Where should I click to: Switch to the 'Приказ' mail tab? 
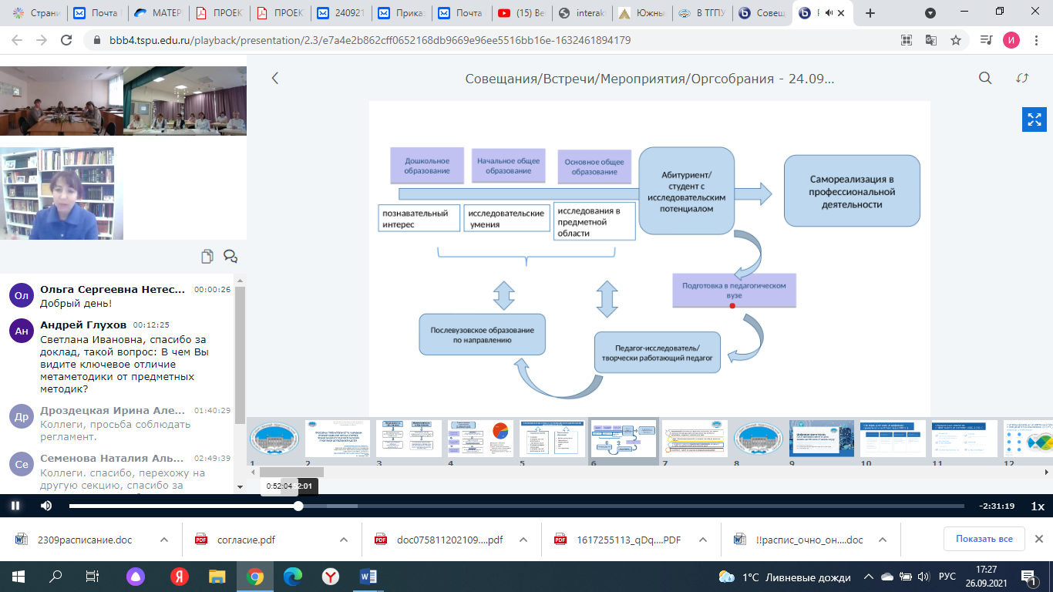coord(400,13)
